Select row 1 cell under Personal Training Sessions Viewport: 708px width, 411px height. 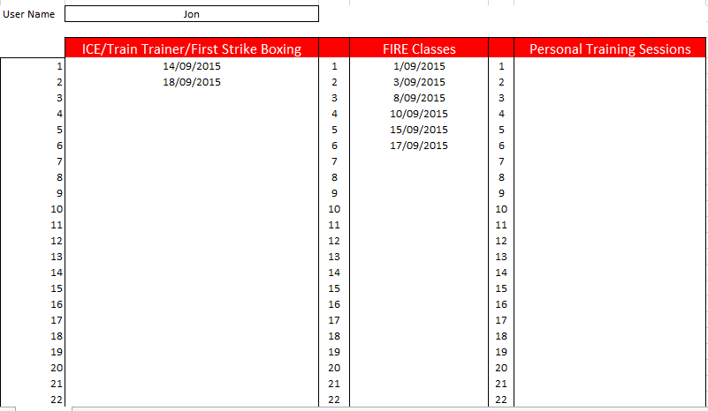coord(610,66)
